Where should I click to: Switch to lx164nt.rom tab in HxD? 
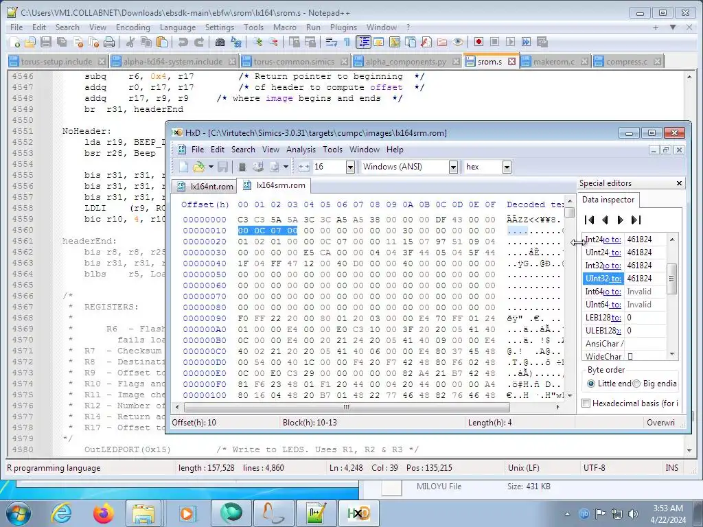(x=205, y=187)
